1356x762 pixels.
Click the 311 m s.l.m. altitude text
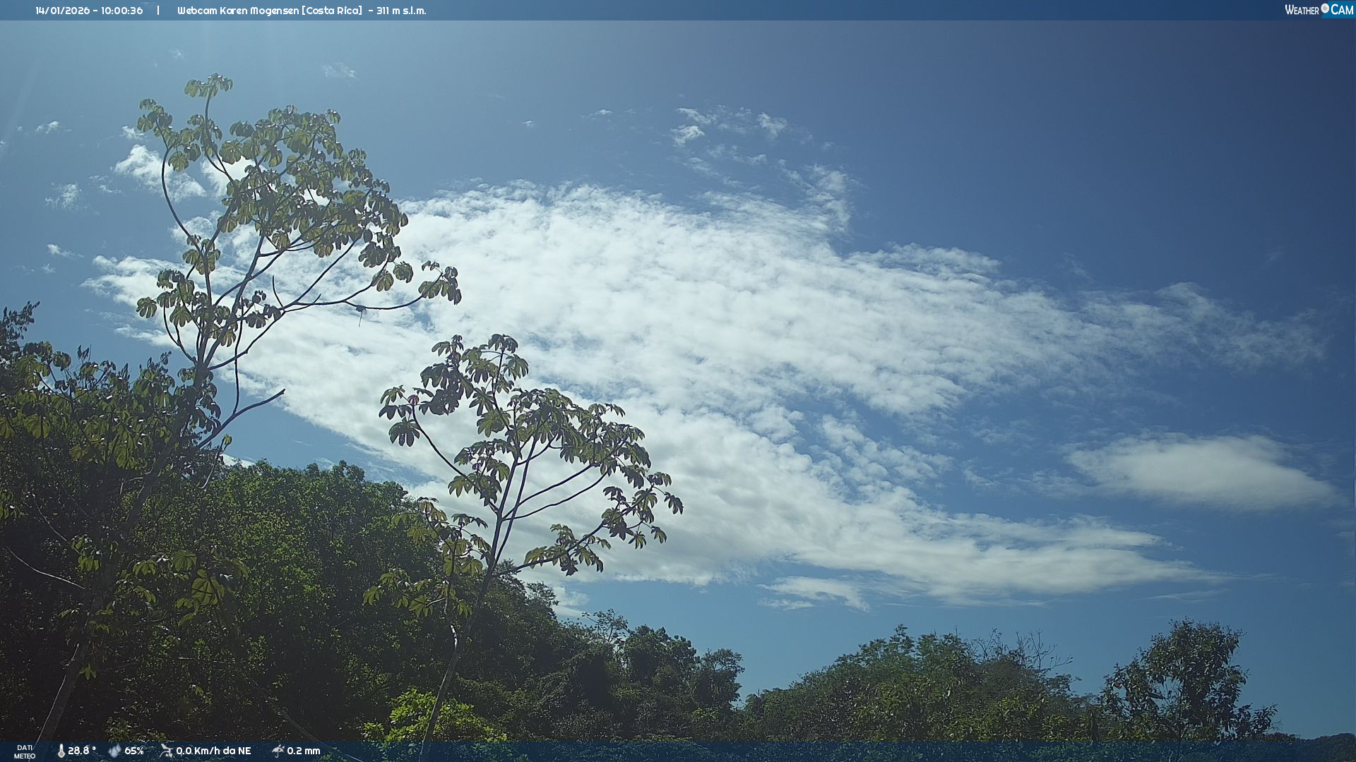tap(401, 11)
